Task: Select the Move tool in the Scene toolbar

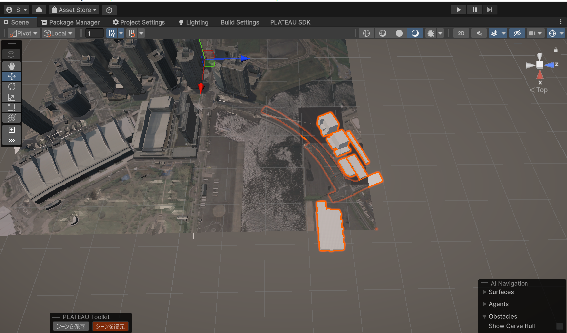Action: pyautogui.click(x=11, y=76)
